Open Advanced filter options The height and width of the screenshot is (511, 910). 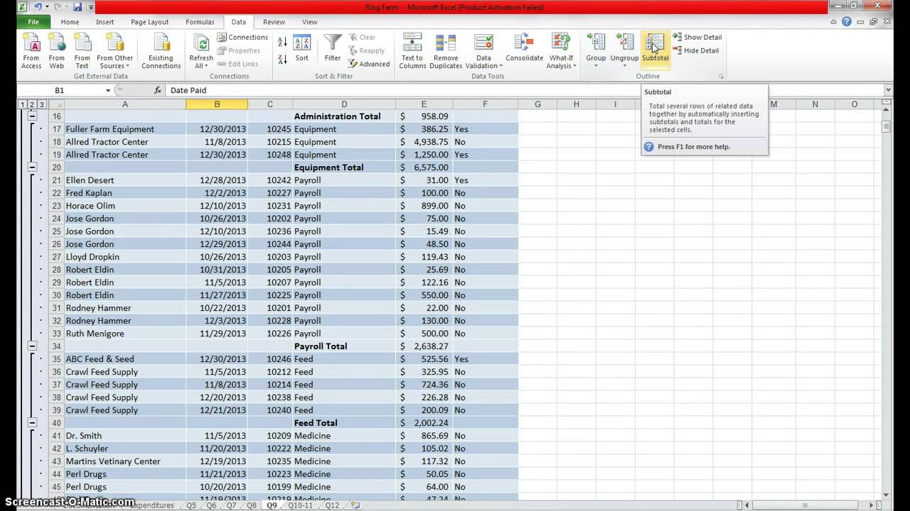click(x=368, y=64)
